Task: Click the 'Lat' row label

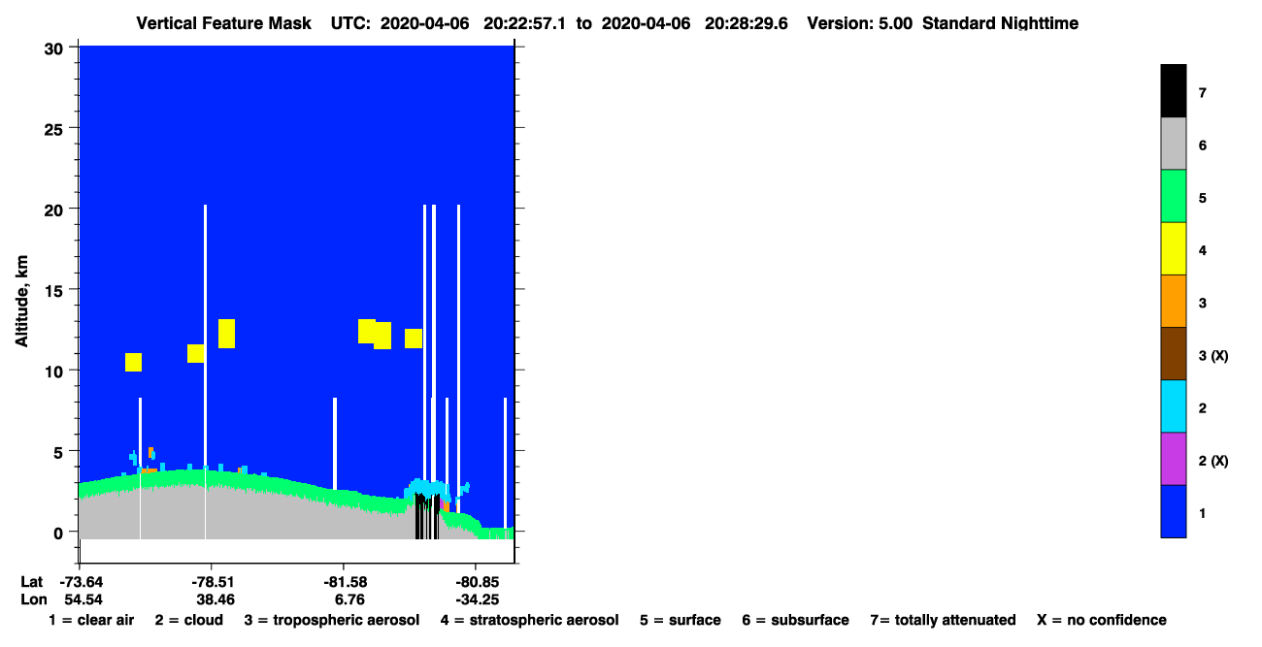Action: 31,582
